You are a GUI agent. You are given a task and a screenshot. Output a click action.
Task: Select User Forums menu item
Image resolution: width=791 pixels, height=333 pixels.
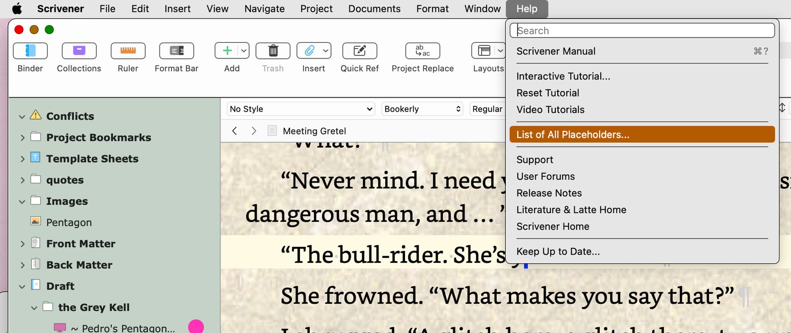[x=642, y=176]
